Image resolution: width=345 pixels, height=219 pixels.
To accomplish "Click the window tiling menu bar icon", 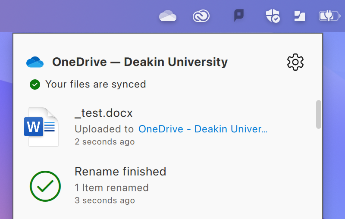I will pos(299,16).
